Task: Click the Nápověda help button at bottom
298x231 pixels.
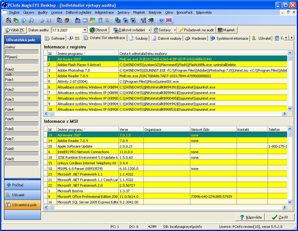Action: click(251, 218)
